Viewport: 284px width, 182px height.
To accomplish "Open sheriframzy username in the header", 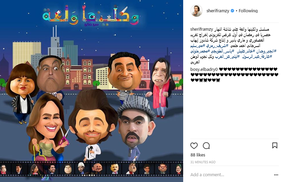I will click(218, 11).
